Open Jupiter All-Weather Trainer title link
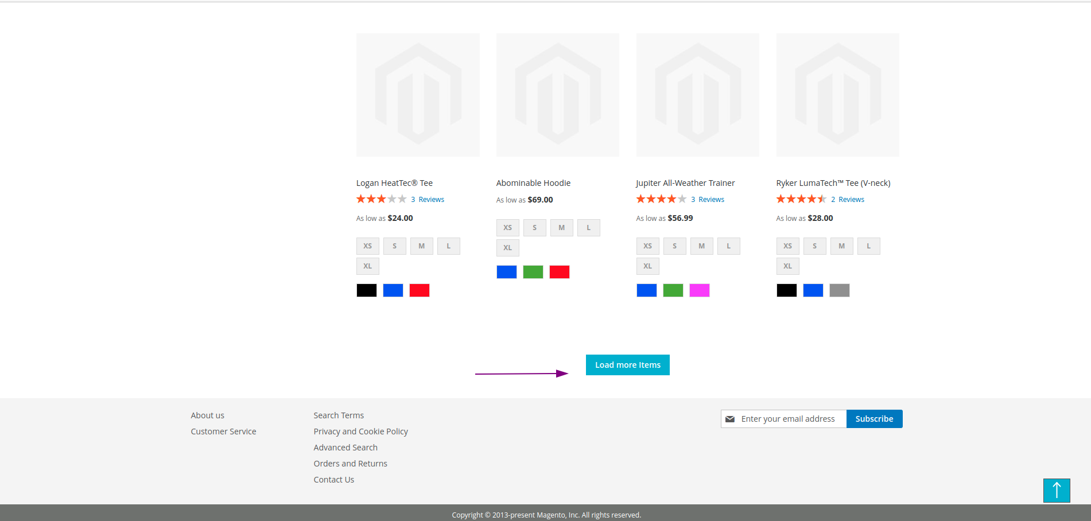Screen dimensions: 1091x521 click(x=685, y=183)
